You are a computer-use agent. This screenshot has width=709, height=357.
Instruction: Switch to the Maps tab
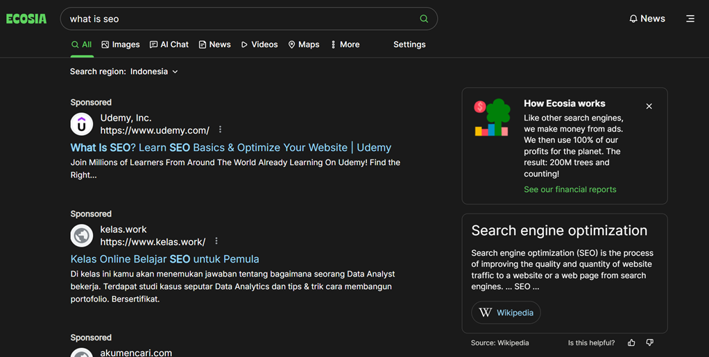[x=304, y=44]
